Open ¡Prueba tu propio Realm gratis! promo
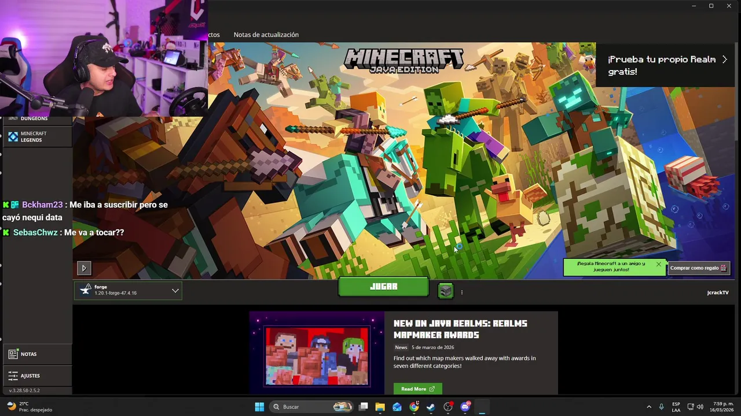 [x=665, y=65]
